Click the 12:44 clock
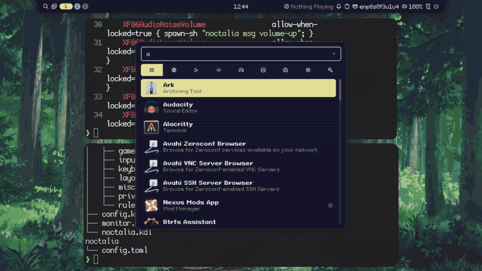482x271 pixels. click(x=240, y=7)
